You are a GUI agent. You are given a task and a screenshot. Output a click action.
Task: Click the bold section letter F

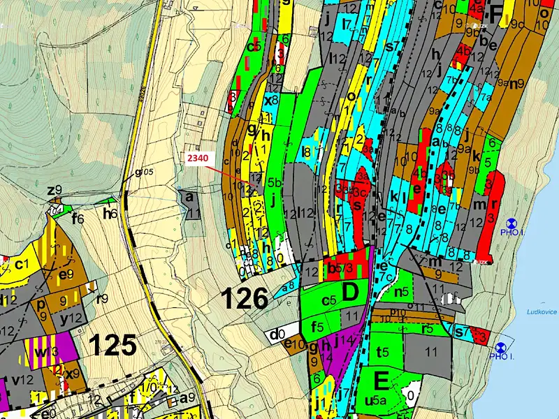point(496,14)
